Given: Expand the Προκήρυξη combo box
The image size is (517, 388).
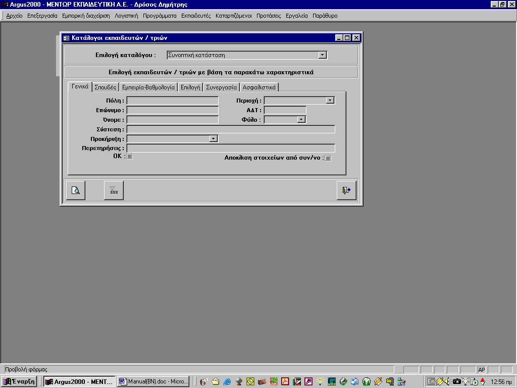Looking at the screenshot, I should tap(214, 138).
